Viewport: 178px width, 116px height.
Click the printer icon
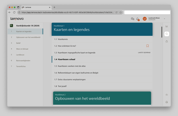167,102
